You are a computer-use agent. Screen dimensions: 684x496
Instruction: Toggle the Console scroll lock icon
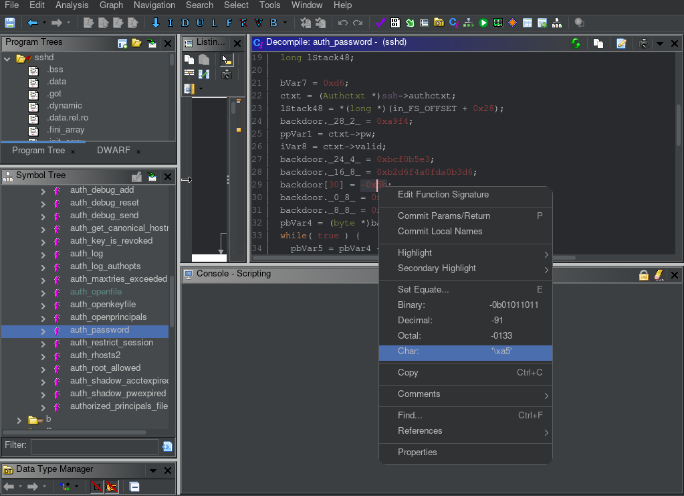[x=643, y=274]
